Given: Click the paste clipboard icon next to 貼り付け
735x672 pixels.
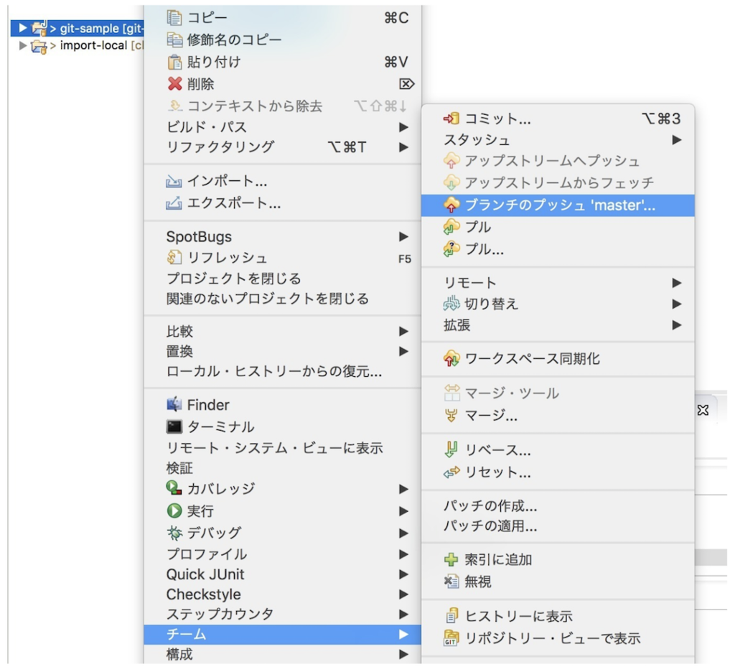Looking at the screenshot, I should [174, 62].
